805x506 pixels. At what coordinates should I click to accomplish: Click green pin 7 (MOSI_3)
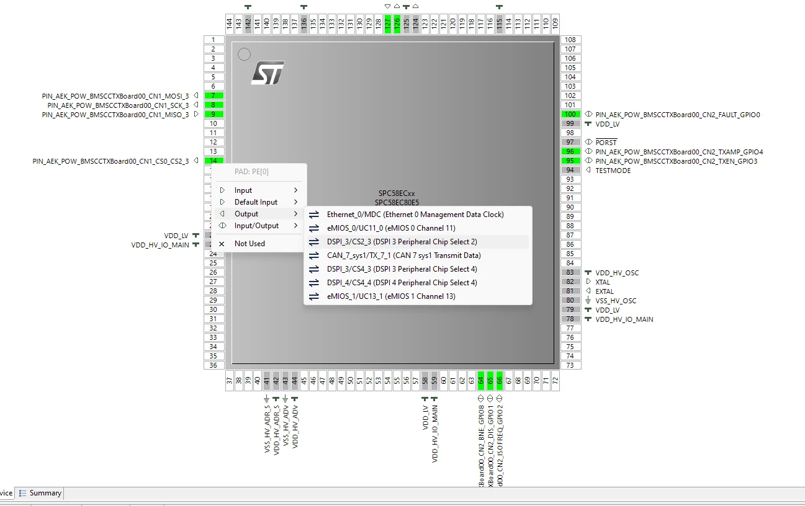(x=214, y=95)
